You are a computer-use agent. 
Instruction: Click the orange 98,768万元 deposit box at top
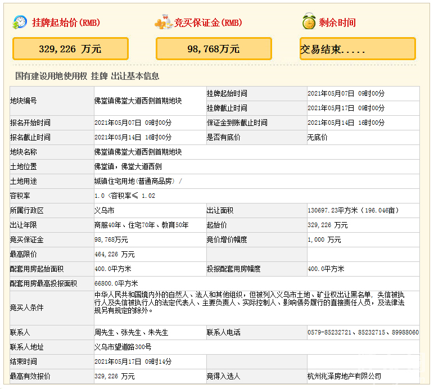click(x=214, y=49)
